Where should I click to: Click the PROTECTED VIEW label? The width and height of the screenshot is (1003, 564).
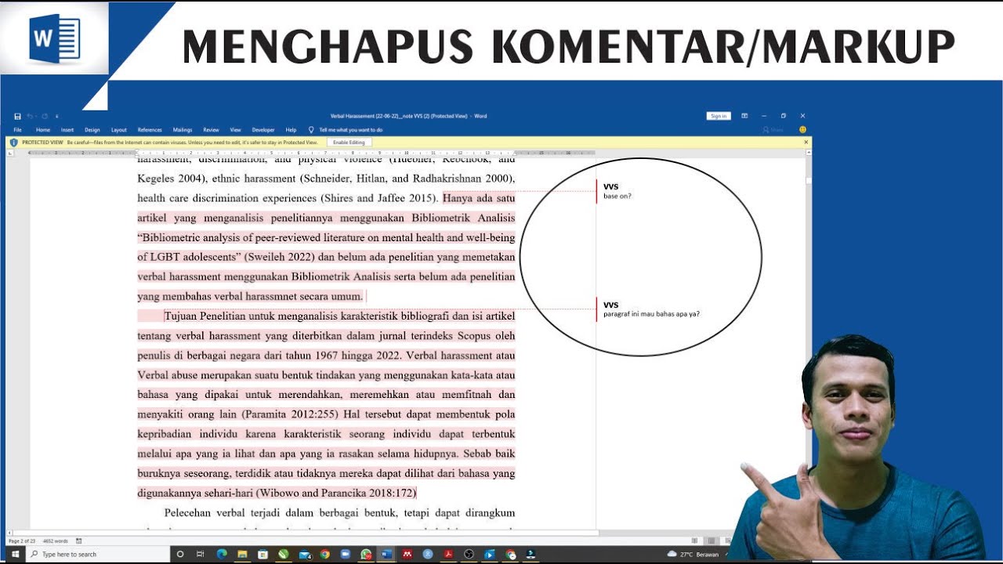point(42,143)
